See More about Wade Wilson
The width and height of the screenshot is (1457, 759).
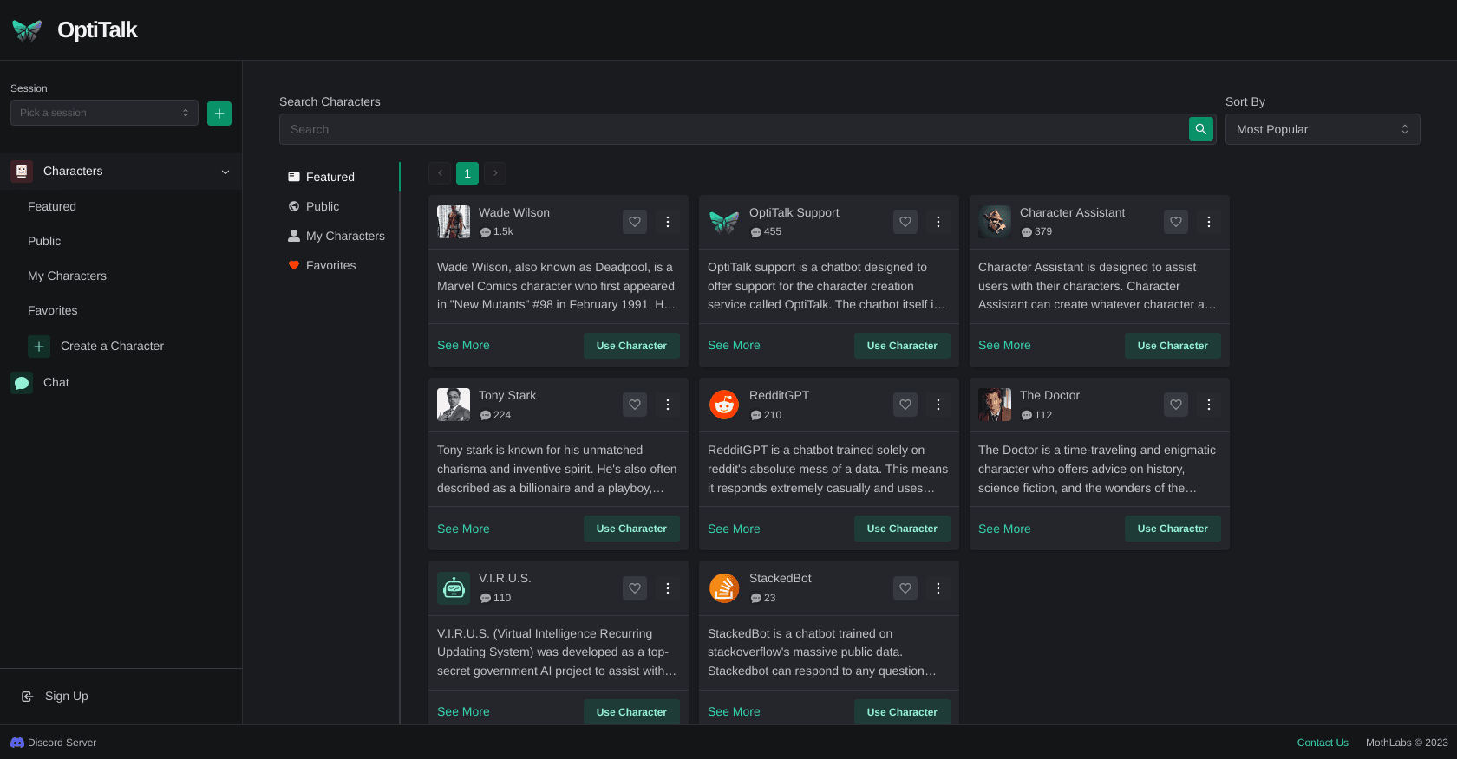(463, 345)
